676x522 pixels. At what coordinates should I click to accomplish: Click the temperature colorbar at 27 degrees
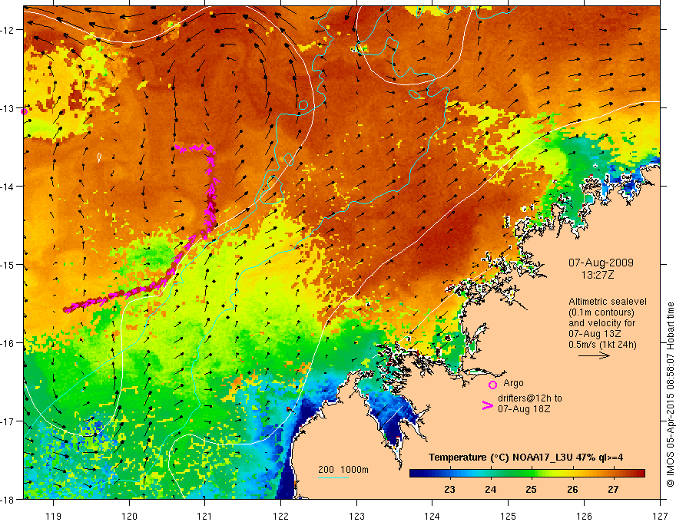613,474
